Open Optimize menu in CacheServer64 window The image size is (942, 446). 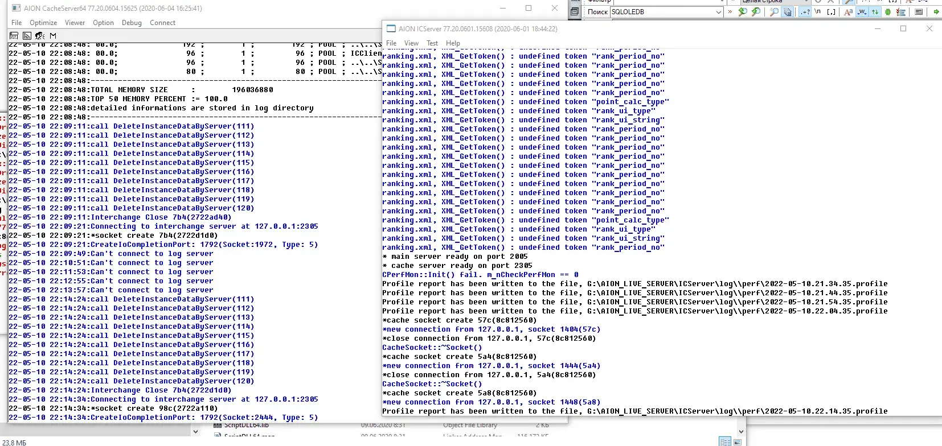43,23
